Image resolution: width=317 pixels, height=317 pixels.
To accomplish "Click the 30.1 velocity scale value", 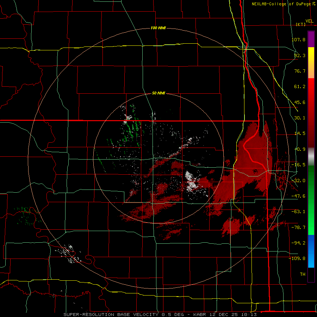I will [x=300, y=118].
